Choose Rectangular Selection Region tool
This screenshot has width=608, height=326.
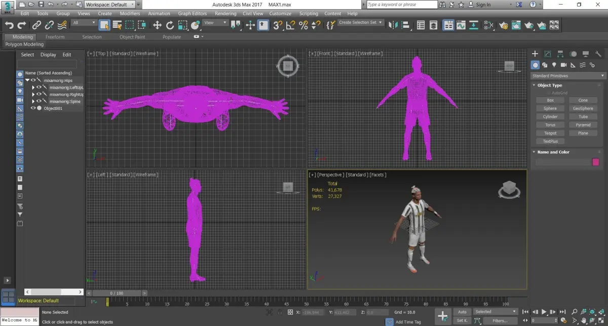(130, 25)
